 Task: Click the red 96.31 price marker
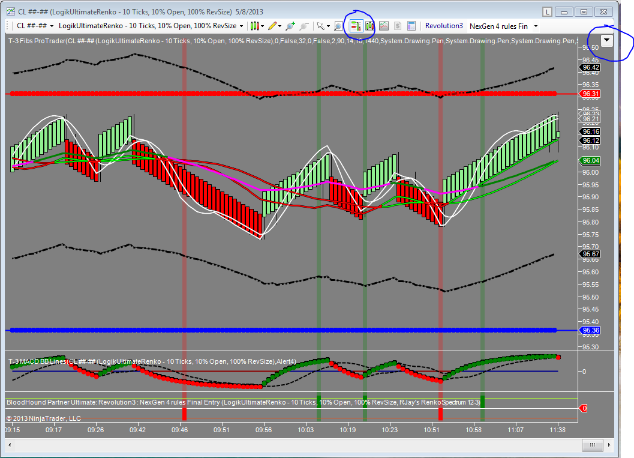click(x=590, y=94)
